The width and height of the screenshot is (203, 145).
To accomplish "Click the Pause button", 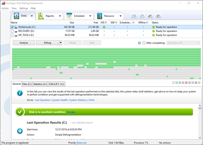I will [72, 43].
